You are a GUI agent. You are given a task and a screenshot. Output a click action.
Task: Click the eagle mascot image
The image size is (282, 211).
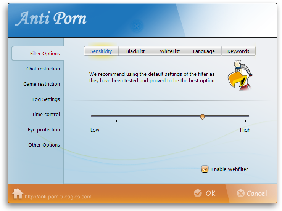coord(240,75)
